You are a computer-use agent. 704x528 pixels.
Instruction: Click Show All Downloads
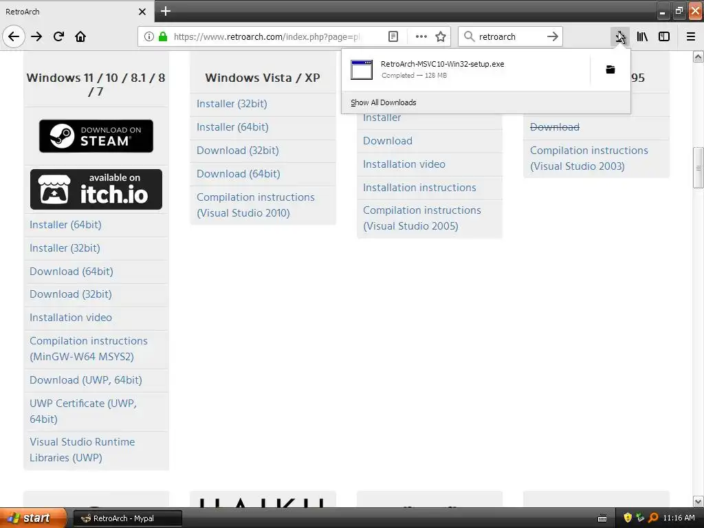coord(384,102)
